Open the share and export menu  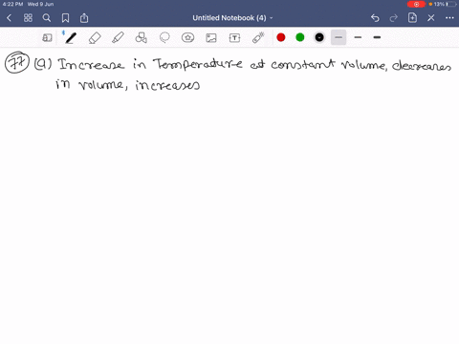(84, 18)
